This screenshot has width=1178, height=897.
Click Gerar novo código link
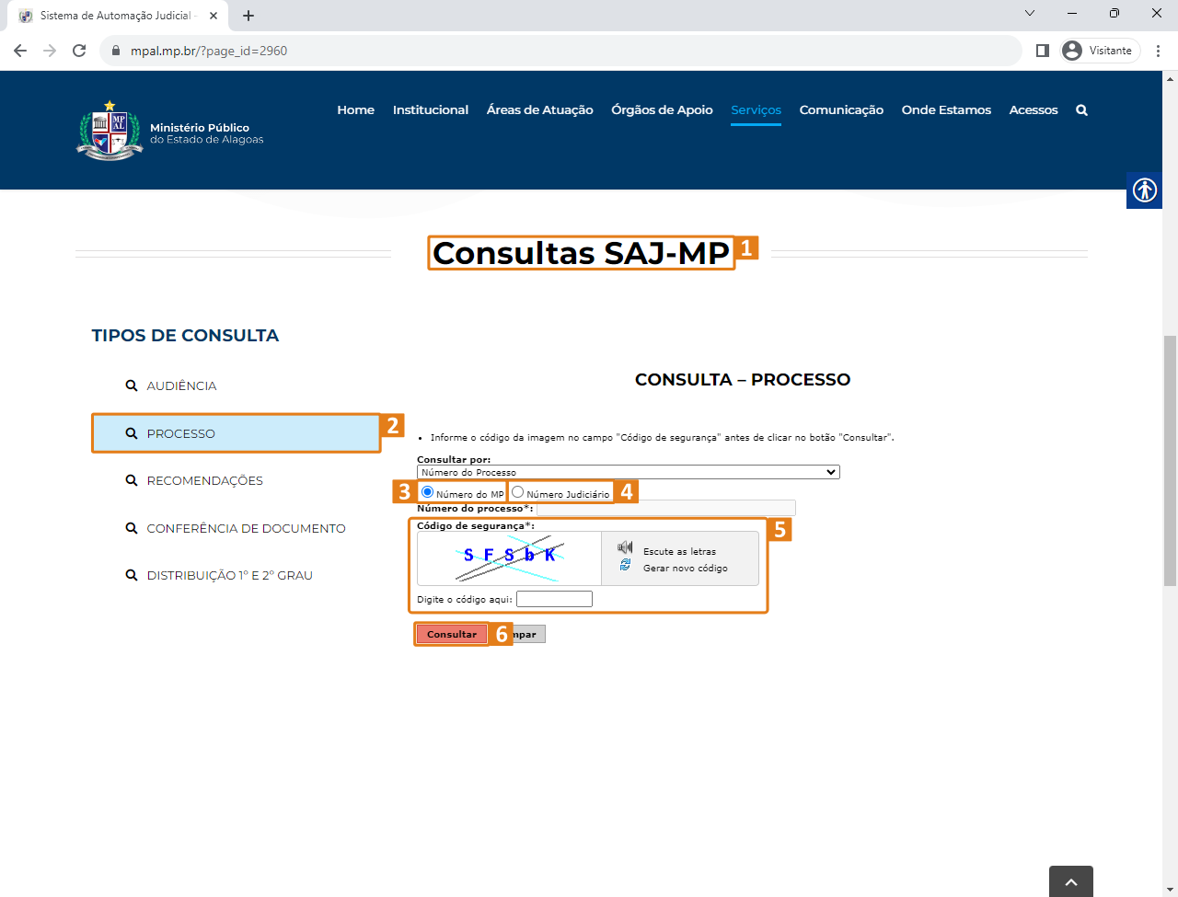686,569
